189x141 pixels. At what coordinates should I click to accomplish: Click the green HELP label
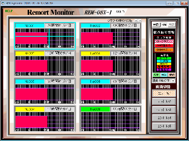click(9, 11)
